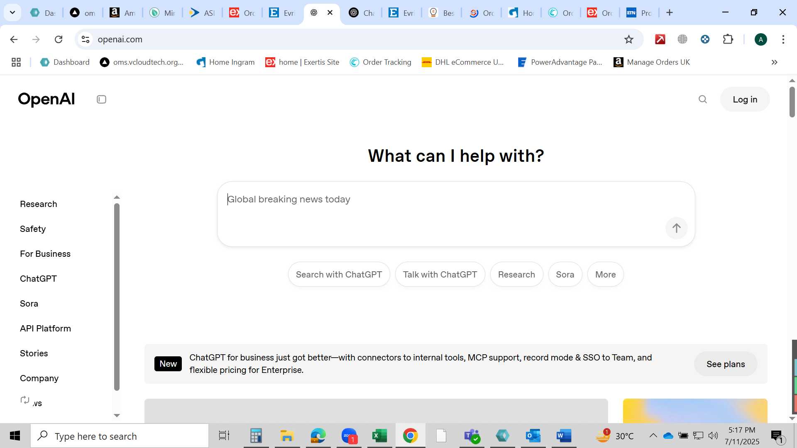
Task: Open Outlook from the taskbar
Action: [533, 436]
